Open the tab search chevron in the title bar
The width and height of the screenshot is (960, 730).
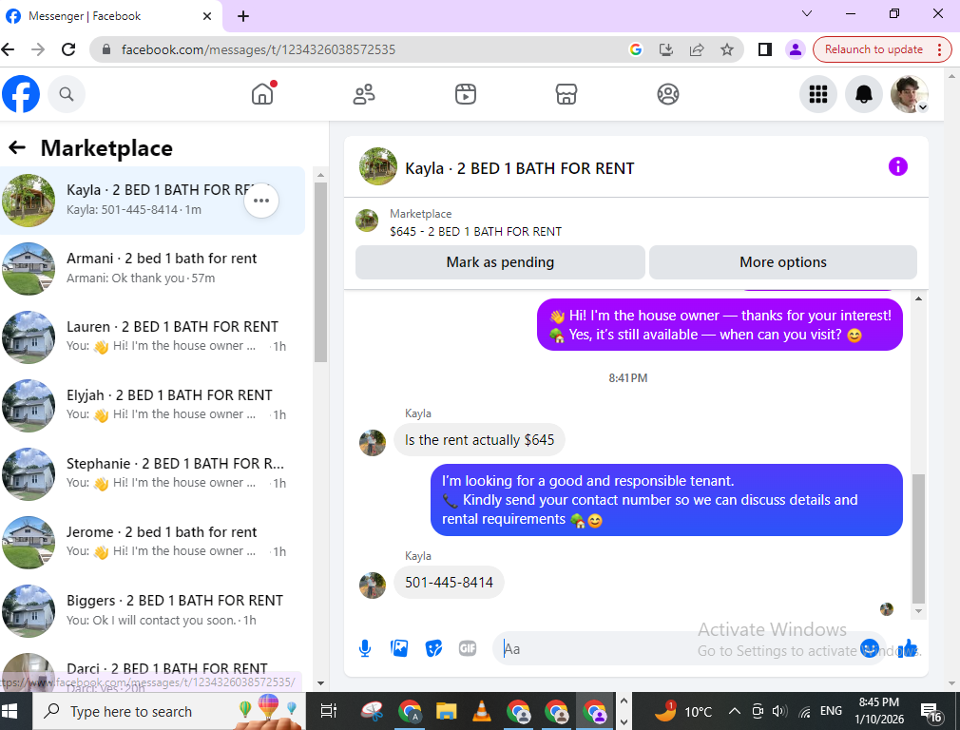coord(807,13)
